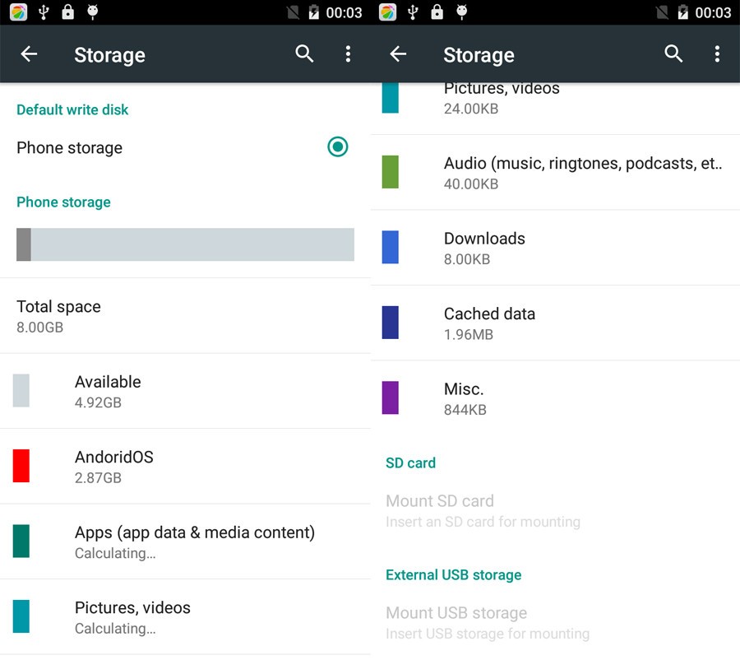Select the Phone storage radio button
The image size is (740, 660).
(337, 147)
